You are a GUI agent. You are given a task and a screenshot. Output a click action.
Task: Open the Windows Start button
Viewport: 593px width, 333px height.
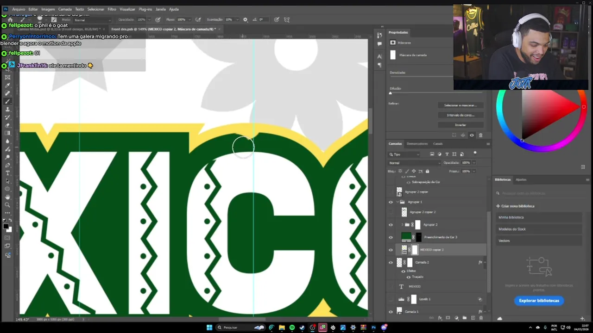point(209,327)
